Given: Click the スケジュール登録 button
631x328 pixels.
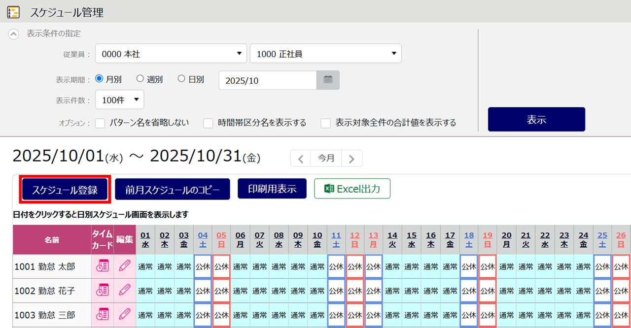Looking at the screenshot, I should (65, 190).
